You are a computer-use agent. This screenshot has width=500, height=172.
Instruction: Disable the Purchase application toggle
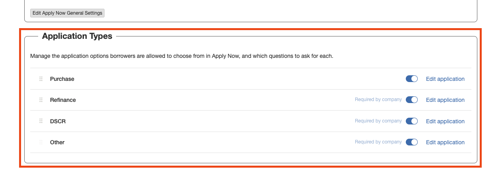[412, 79]
